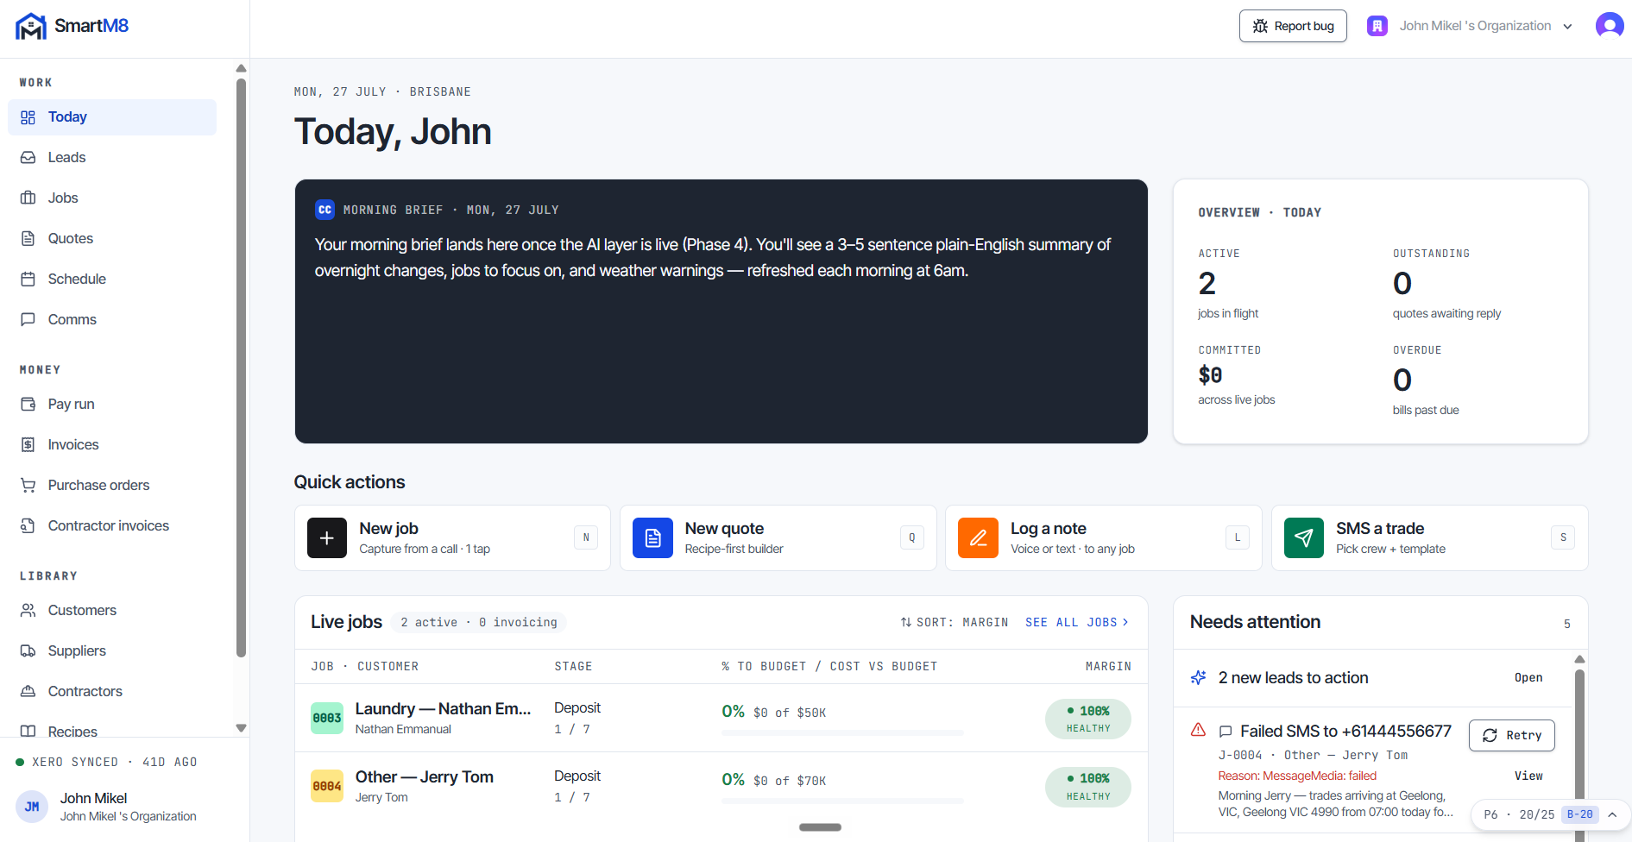This screenshot has width=1632, height=842.
Task: Click the SmartM8 logo icon
Action: [31, 26]
